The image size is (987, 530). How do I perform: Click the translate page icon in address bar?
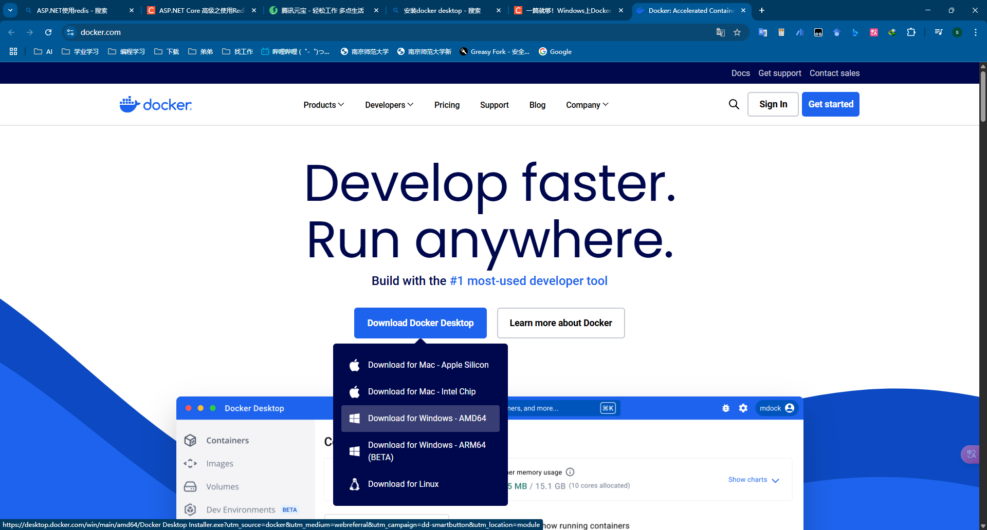pos(721,32)
